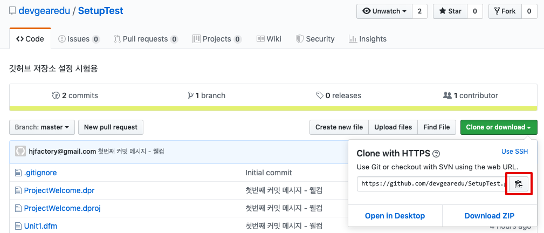The image size is (544, 233).
Task: Open the Initial commit message link
Action: (x=268, y=173)
